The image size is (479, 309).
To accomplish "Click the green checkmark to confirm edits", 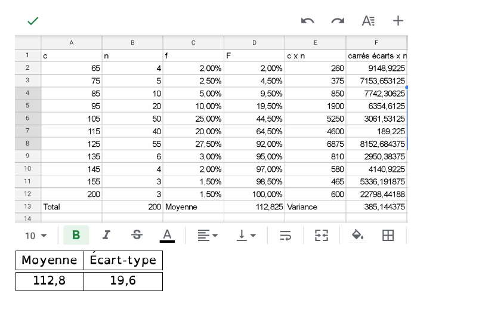I will [x=33, y=21].
